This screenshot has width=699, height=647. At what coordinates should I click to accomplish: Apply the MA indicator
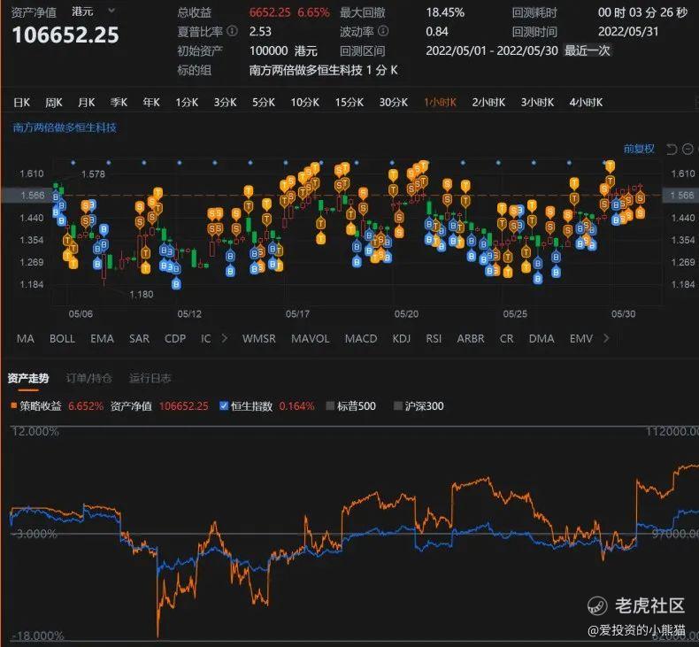coord(26,339)
